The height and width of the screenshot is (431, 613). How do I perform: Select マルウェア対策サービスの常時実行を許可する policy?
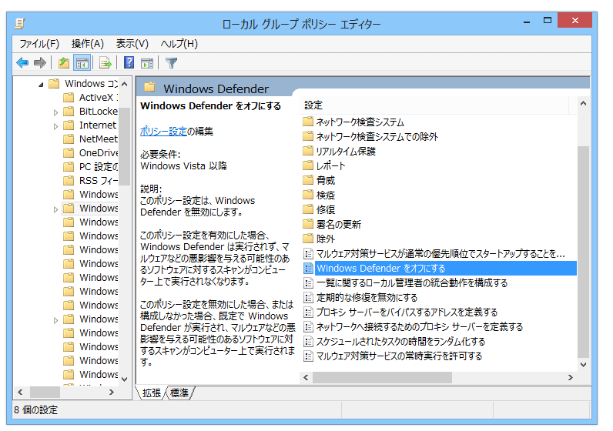(x=393, y=356)
